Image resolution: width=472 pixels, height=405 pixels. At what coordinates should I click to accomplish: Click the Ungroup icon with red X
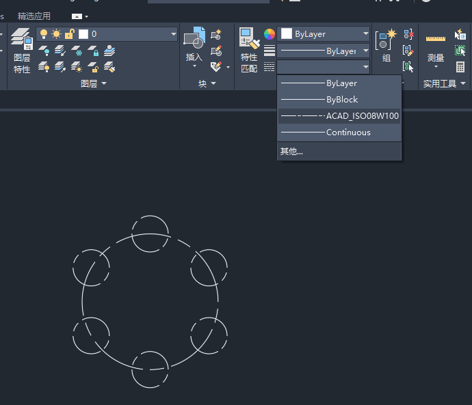[408, 34]
